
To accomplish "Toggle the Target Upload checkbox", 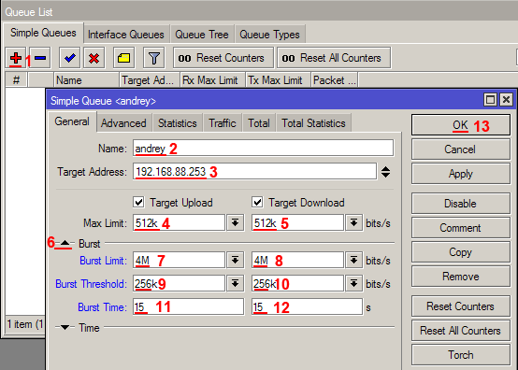I will [x=138, y=202].
